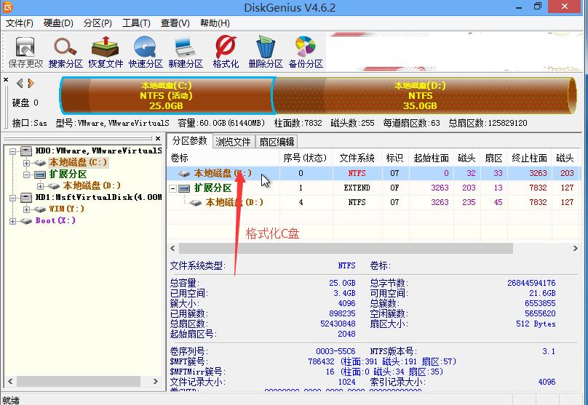The width and height of the screenshot is (588, 405).
Task: Select WIM (Y:) in the left tree
Action: 66,209
